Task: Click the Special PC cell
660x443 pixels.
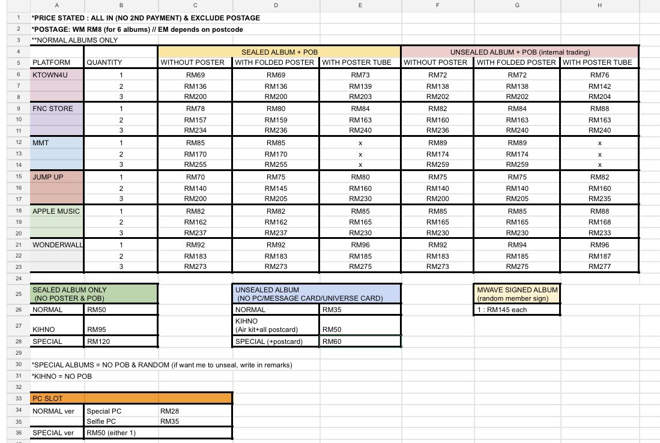Action: pos(121,411)
